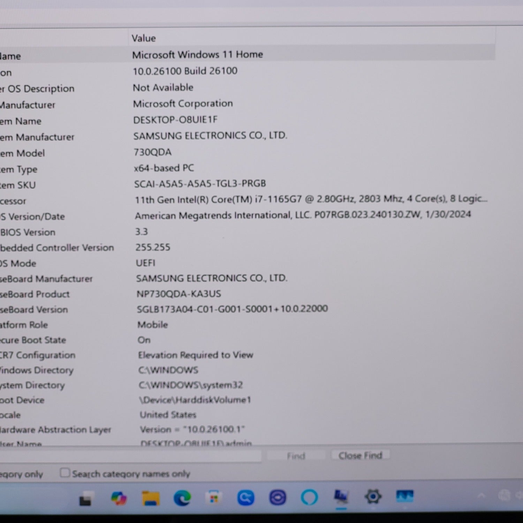Select the SGLB173A04-C01-G001 baseboard version value
The width and height of the screenshot is (523, 523).
pyautogui.click(x=232, y=309)
